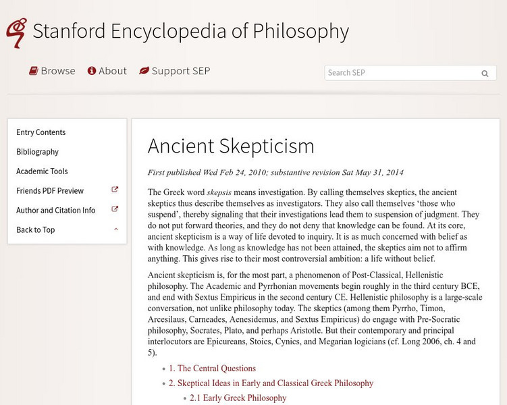Image resolution: width=507 pixels, height=405 pixels.
Task: Click the SEP red logo emblem
Action: click(x=16, y=33)
